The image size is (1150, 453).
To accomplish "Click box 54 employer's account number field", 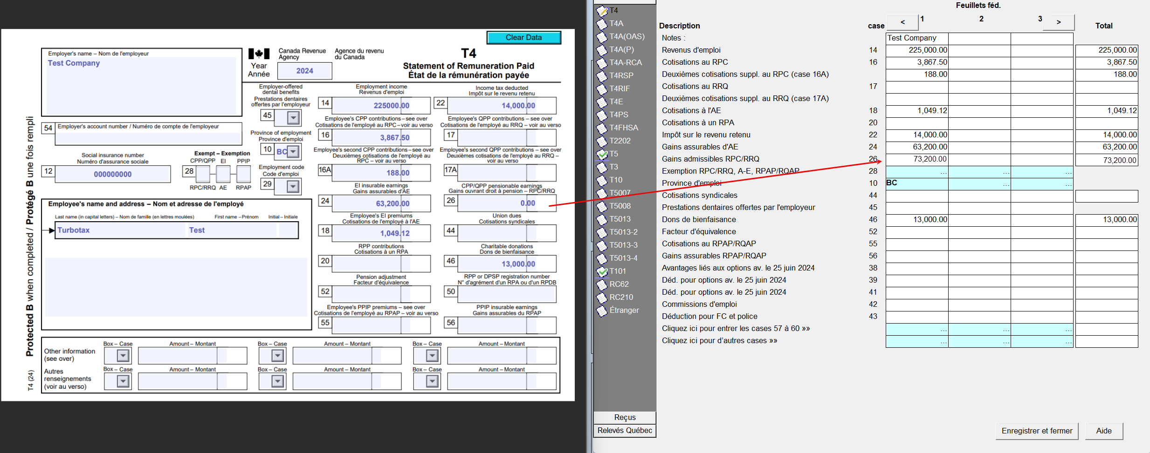I will [148, 138].
